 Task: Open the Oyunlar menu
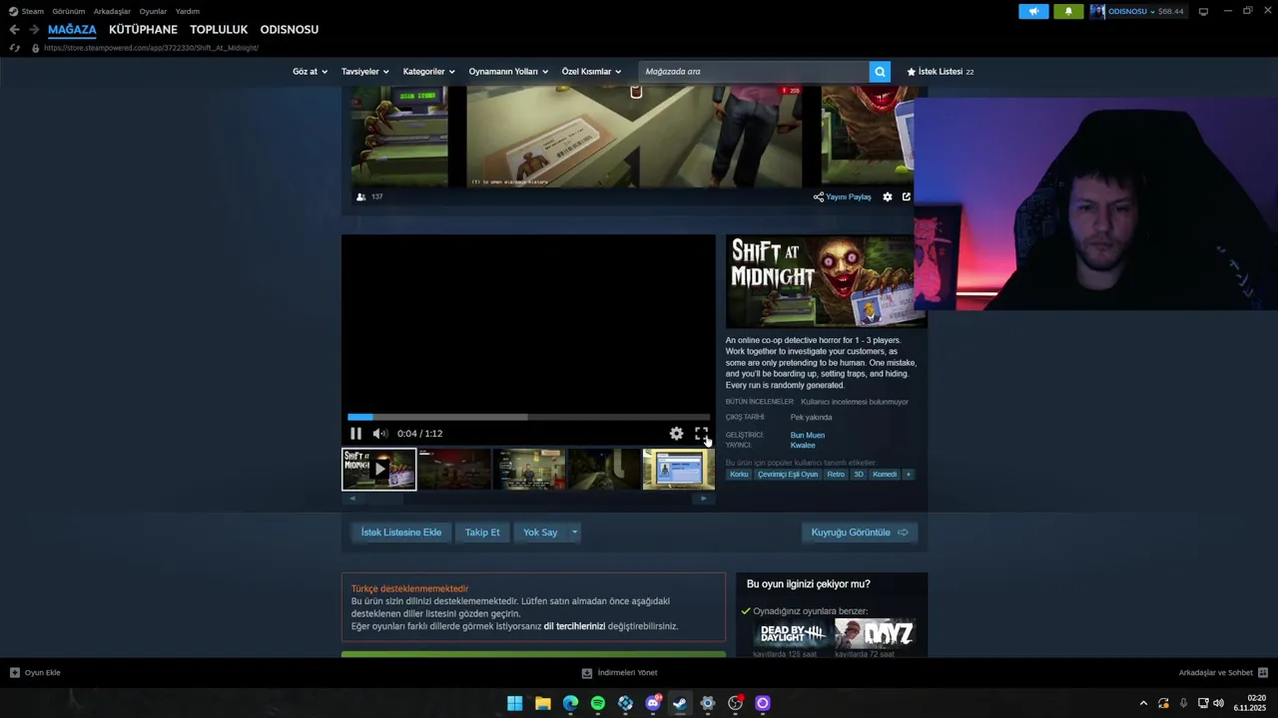pos(153,11)
